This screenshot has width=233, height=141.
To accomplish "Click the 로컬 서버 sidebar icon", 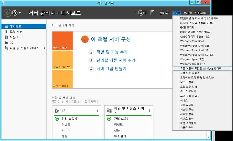I will coord(6,32).
